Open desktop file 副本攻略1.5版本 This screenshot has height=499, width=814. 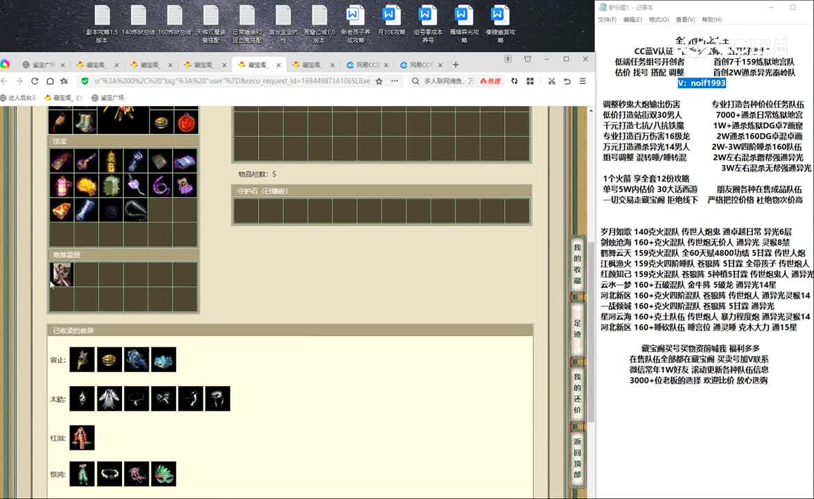coord(102,24)
